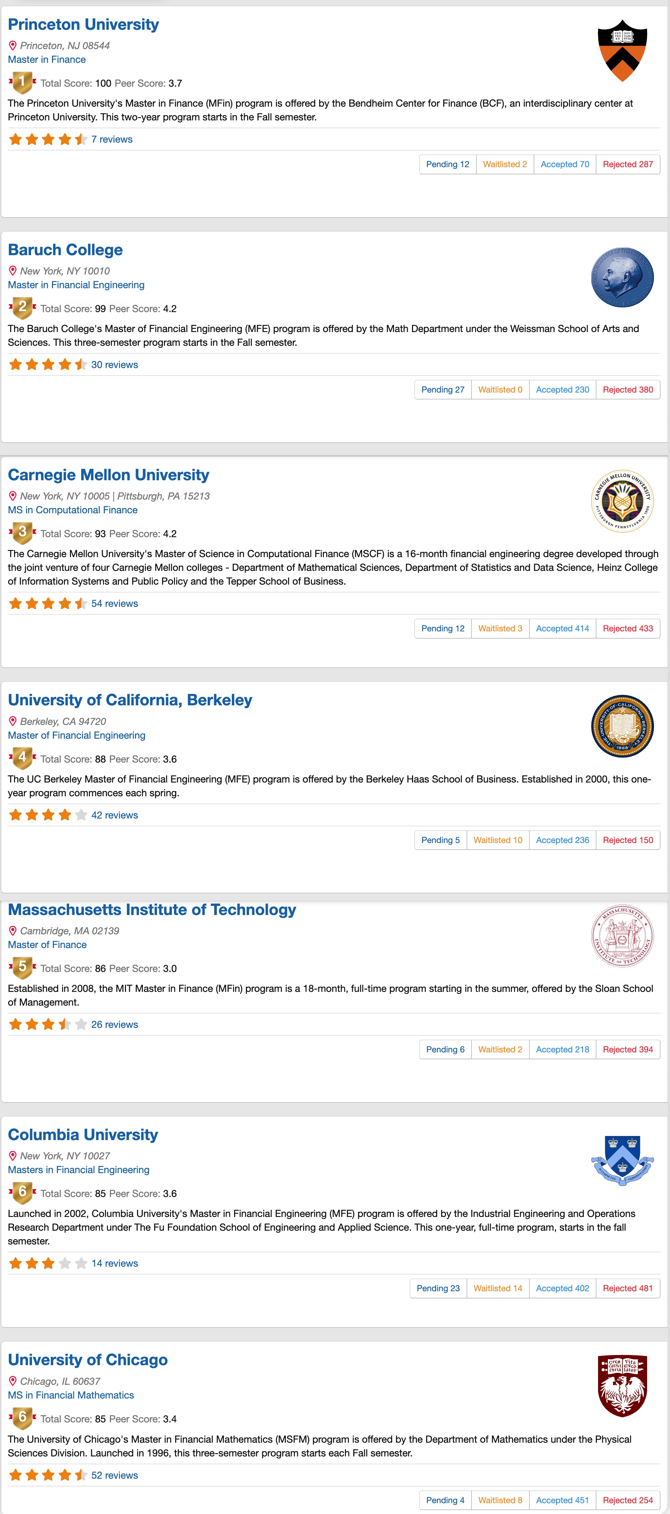670x1514 pixels.
Task: Select Berkeley's Waitlisted 10 button
Action: (x=498, y=840)
